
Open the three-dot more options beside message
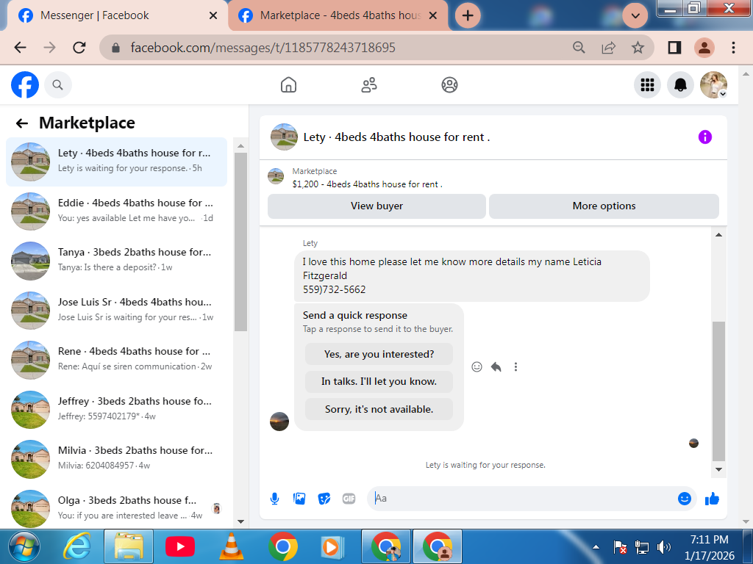coord(515,367)
